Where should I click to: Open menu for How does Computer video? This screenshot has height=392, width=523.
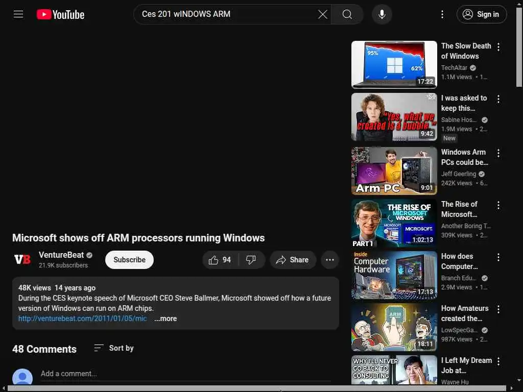coord(498,257)
